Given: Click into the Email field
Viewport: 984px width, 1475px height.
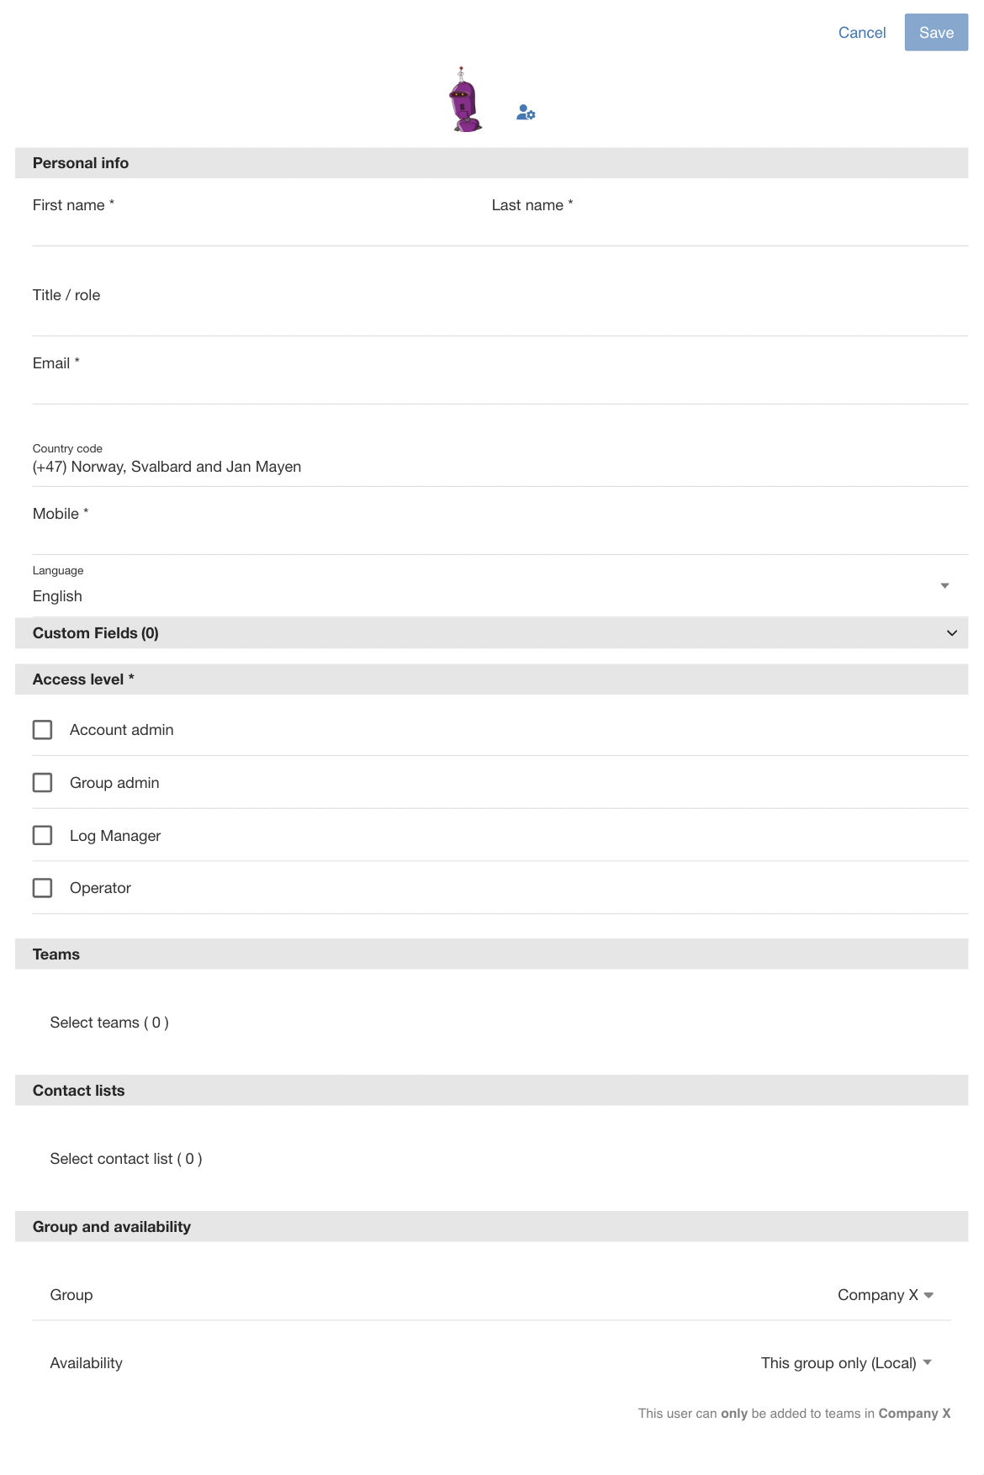Looking at the screenshot, I should click(x=500, y=378).
